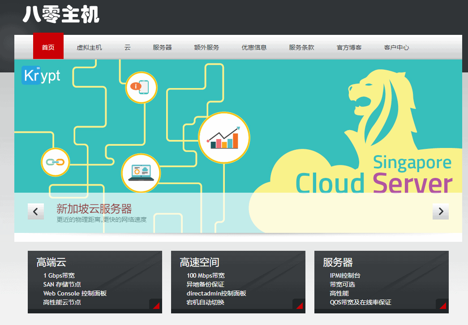Select the 异地备份保证 feature line

click(x=206, y=284)
